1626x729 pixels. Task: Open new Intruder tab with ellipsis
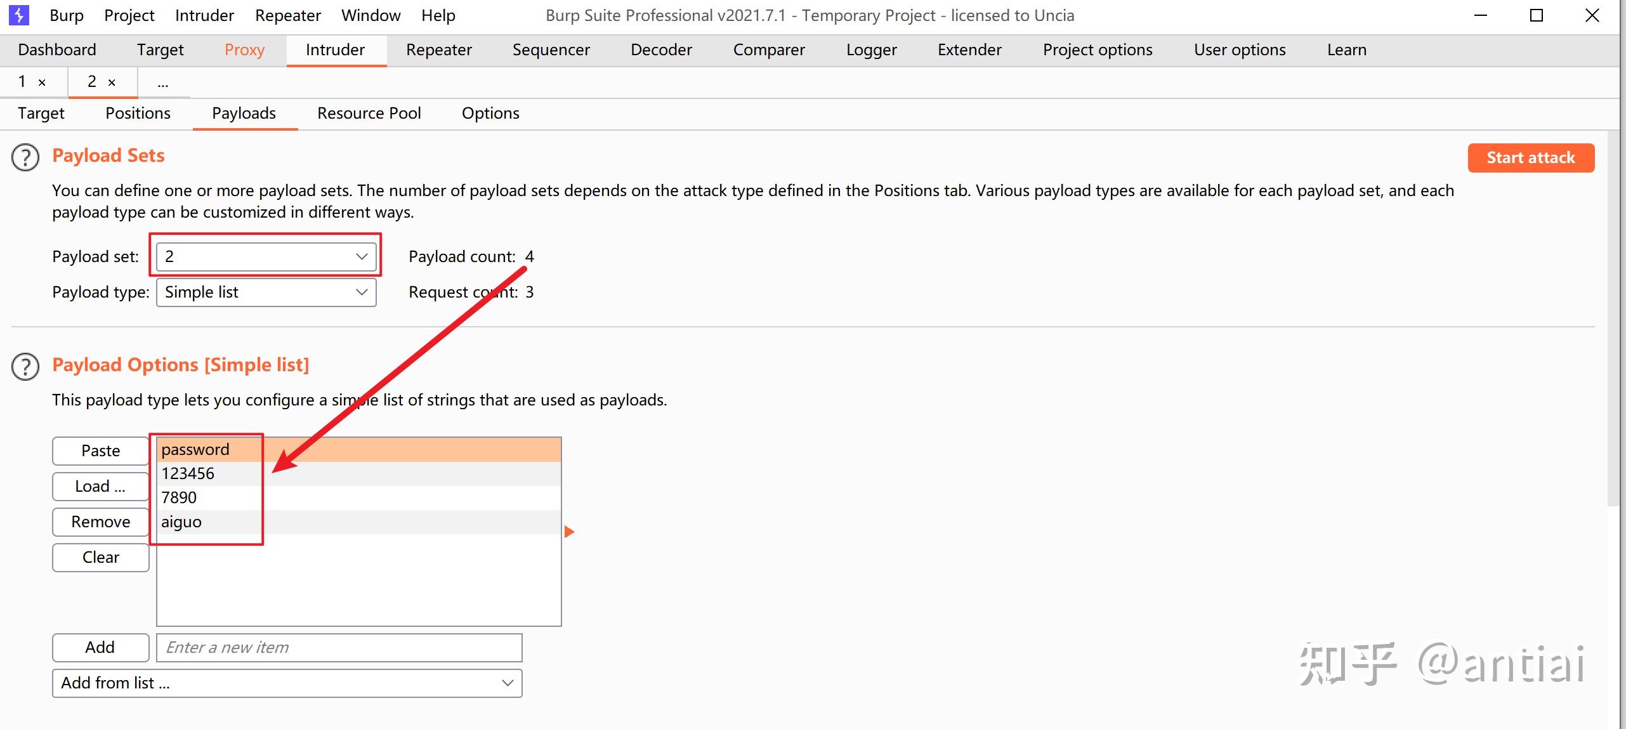[x=163, y=82]
